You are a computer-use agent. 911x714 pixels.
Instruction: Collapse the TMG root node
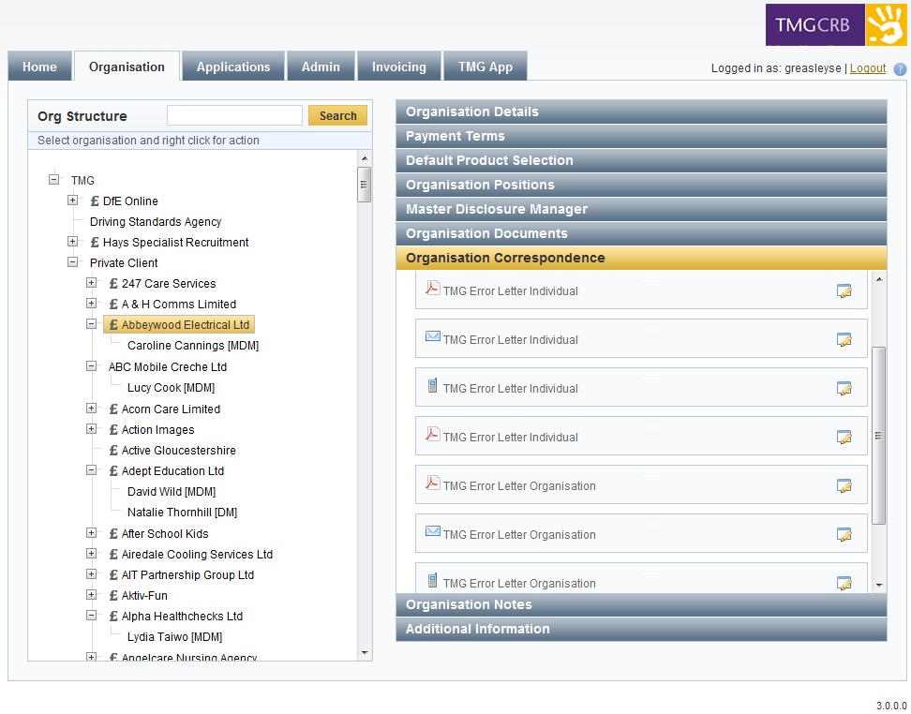point(54,180)
